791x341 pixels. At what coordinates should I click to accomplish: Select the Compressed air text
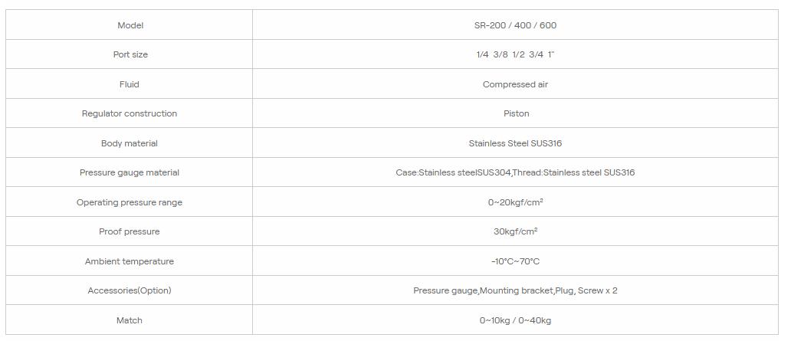(515, 84)
